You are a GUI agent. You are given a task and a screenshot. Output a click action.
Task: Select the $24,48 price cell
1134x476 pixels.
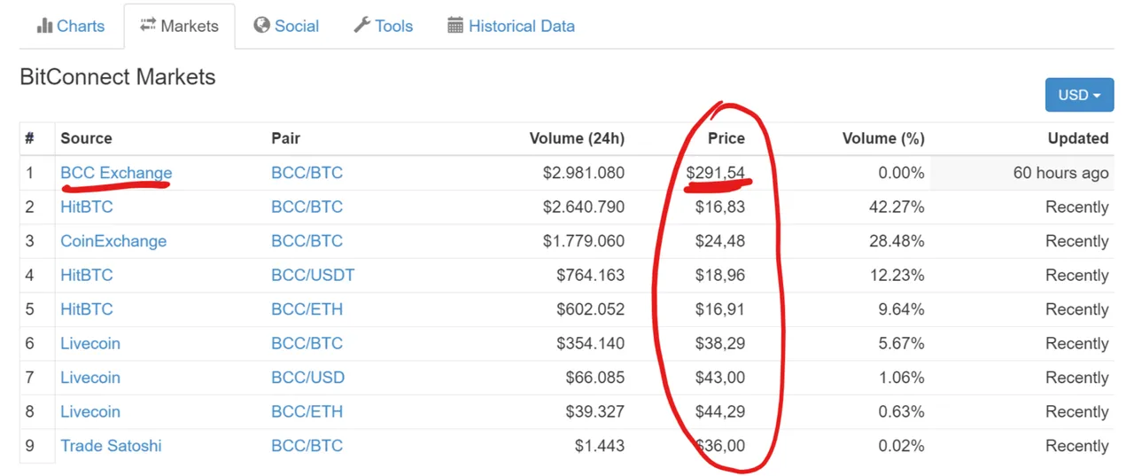tap(720, 241)
